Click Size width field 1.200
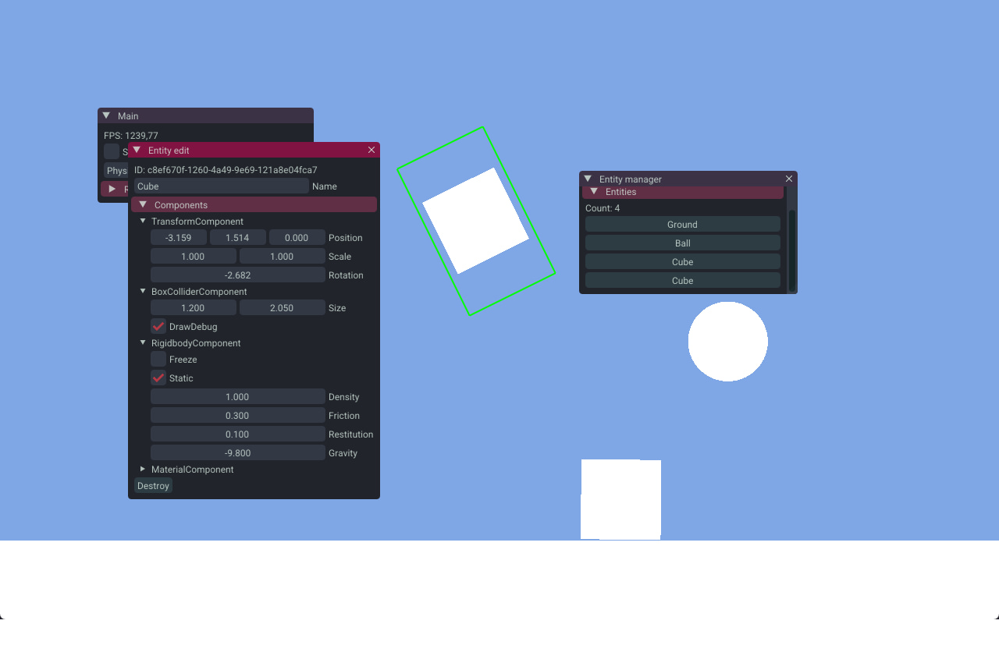999x663 pixels. click(194, 307)
